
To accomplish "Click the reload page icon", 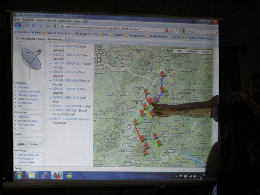I will click(x=34, y=25).
